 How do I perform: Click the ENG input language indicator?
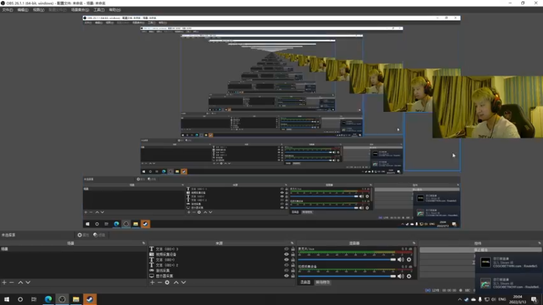[502, 300]
